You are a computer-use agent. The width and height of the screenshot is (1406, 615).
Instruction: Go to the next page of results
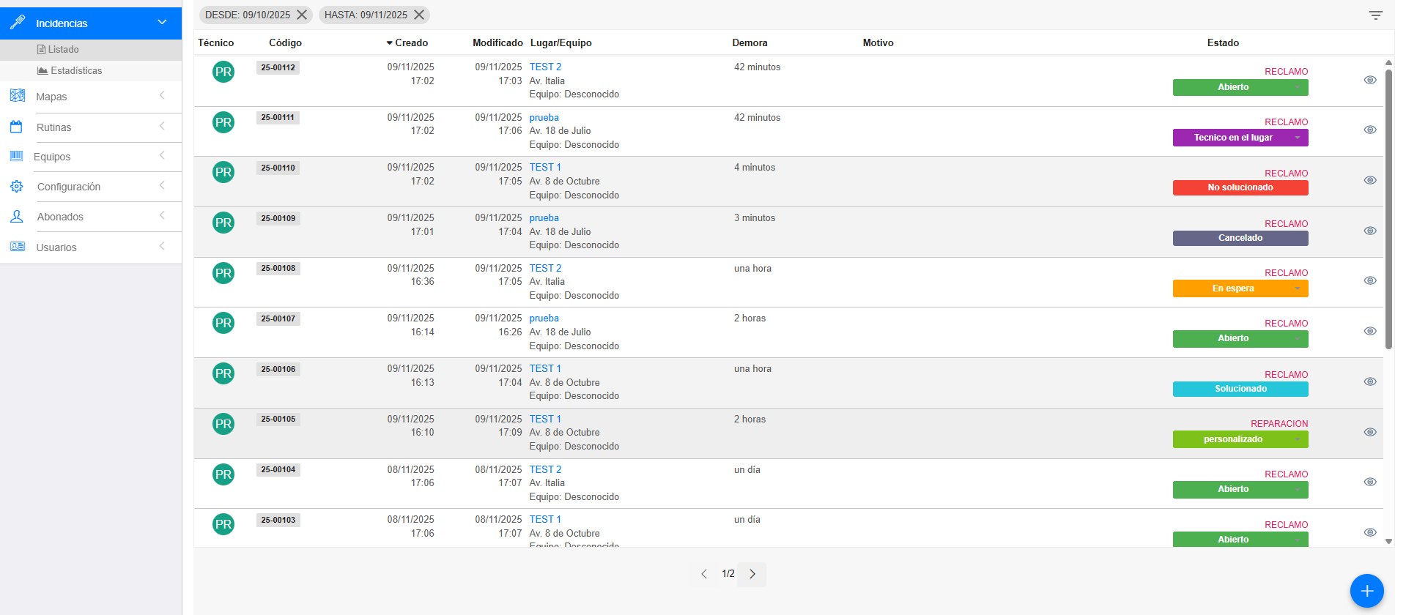tap(752, 574)
